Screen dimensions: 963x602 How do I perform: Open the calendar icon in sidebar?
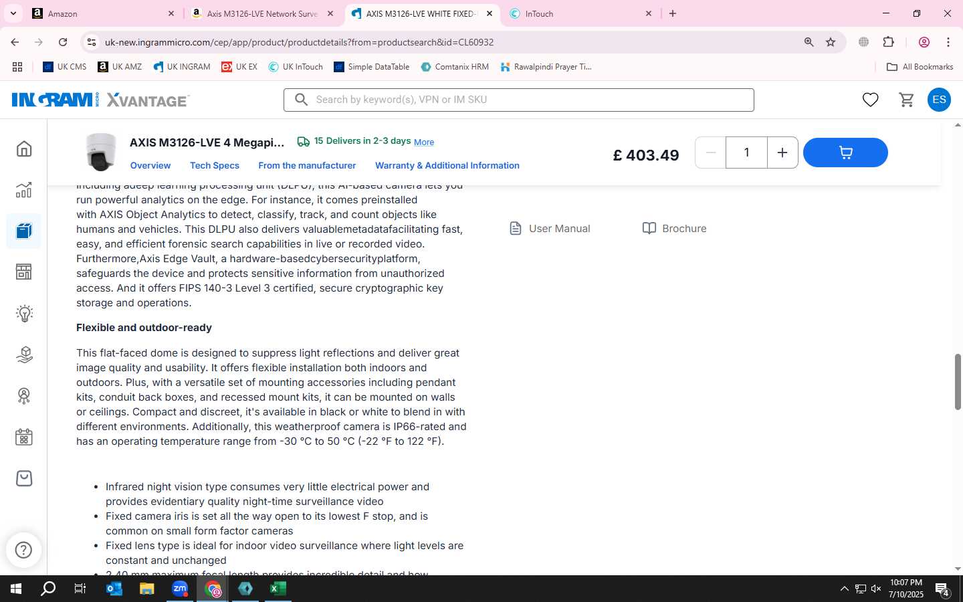pos(24,437)
